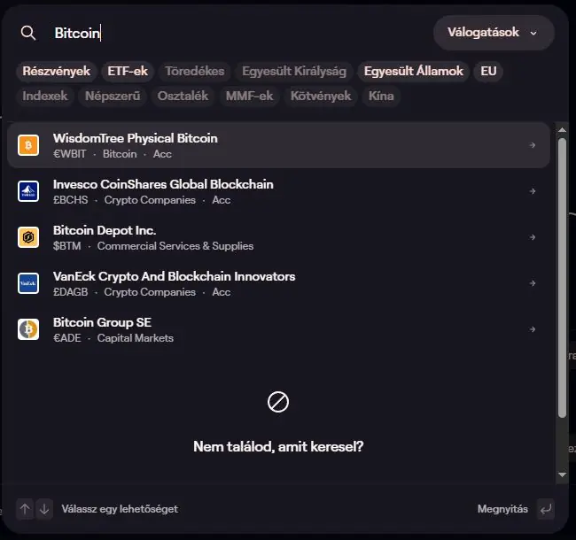Open the Válogatások dropdown
Screen dimensions: 576x540
494,33
